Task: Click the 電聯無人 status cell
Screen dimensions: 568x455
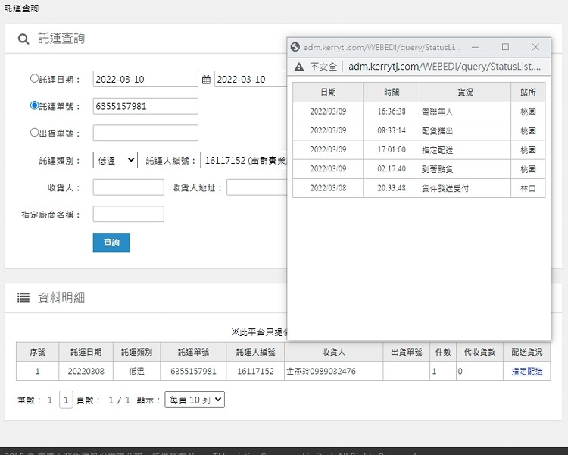Action: [466, 111]
